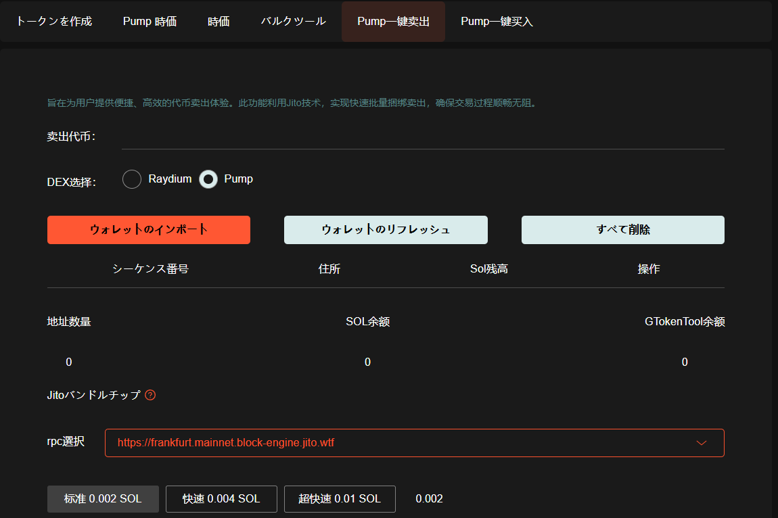Click the すべて削除 button
This screenshot has height=518, width=778.
point(622,230)
